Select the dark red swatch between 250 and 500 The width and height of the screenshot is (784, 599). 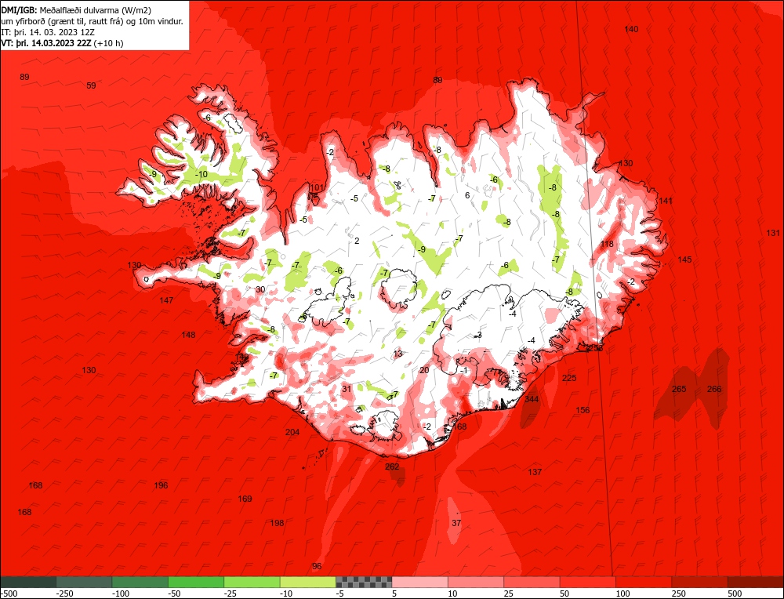pos(700,582)
